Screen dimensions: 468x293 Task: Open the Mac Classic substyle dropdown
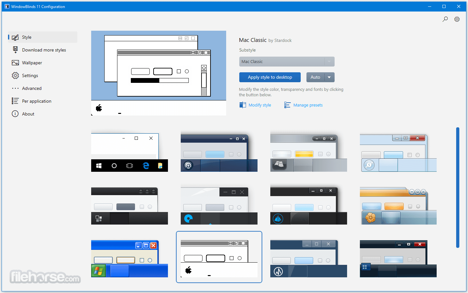point(287,61)
